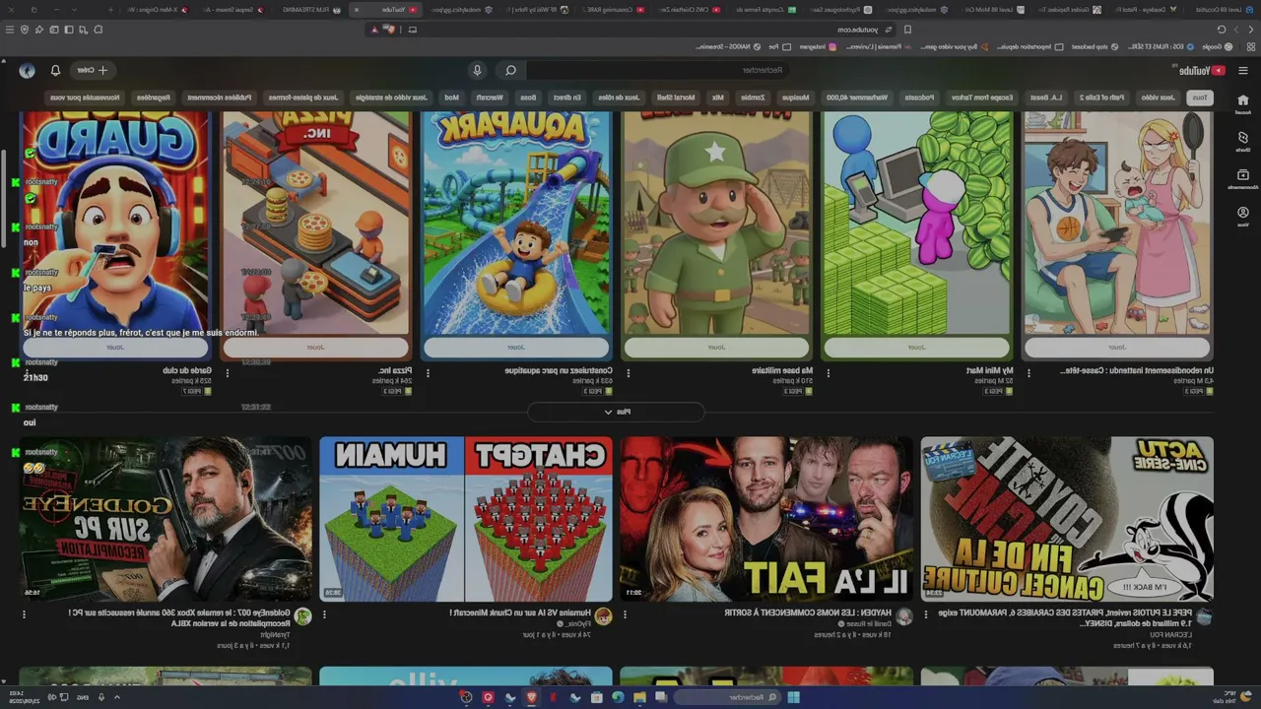The image size is (1261, 709).
Task: Open File Explorer from the taskbar
Action: coord(639,697)
